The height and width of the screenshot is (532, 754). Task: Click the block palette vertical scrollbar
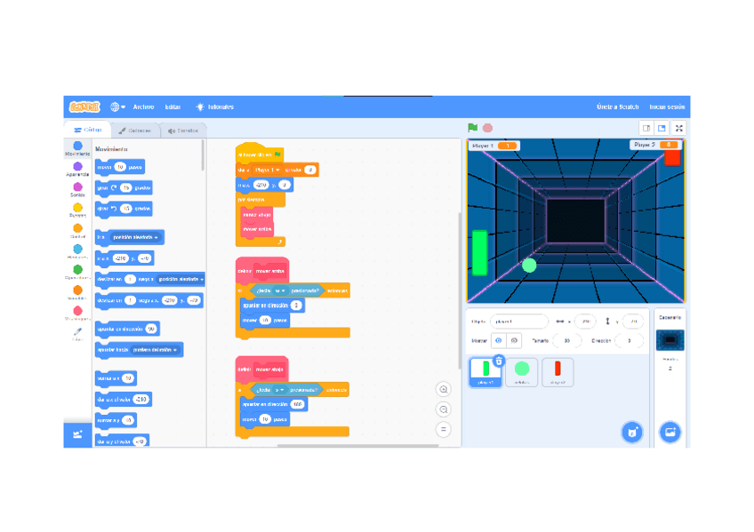point(203,155)
